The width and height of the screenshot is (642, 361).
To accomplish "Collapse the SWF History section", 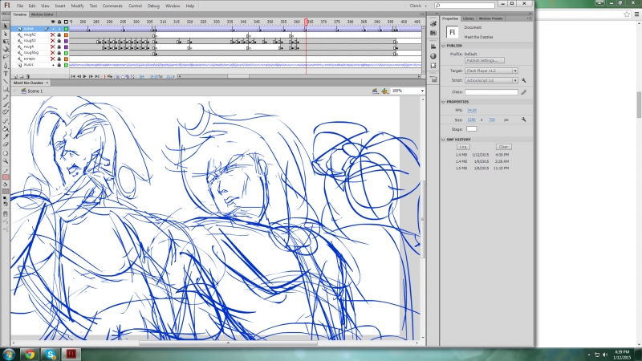I will (444, 140).
